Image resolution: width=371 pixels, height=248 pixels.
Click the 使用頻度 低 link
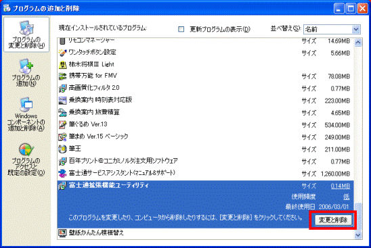click(347, 197)
